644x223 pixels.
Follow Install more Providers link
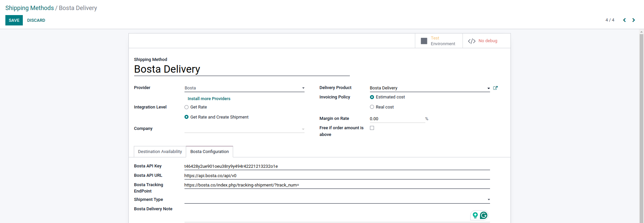click(x=209, y=99)
